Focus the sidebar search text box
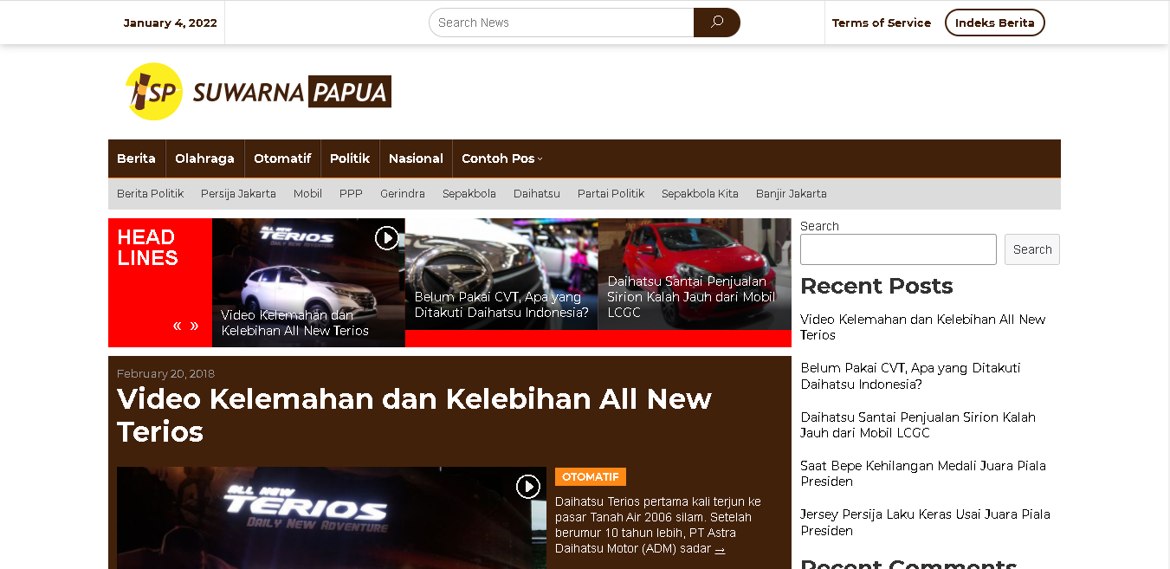 click(x=898, y=249)
